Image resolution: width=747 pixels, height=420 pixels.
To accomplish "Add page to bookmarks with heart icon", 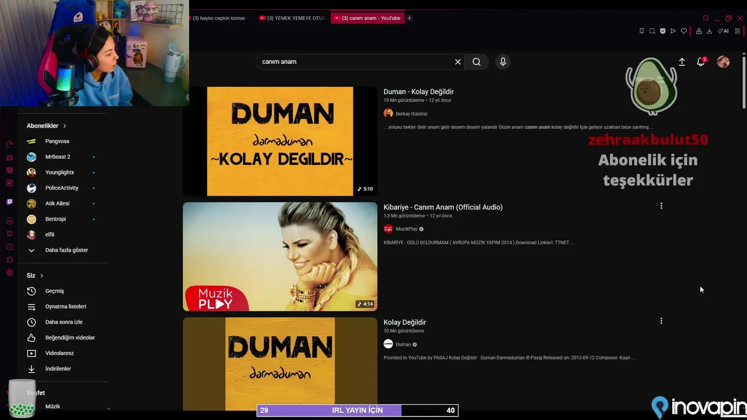I will [x=683, y=31].
